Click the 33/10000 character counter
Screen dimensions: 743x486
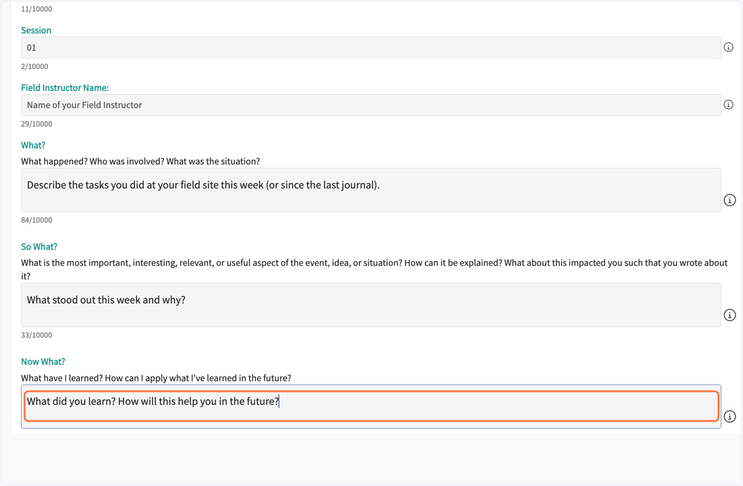pos(37,335)
